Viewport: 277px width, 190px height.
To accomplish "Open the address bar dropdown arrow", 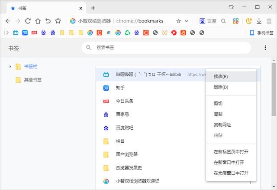I will [x=187, y=21].
